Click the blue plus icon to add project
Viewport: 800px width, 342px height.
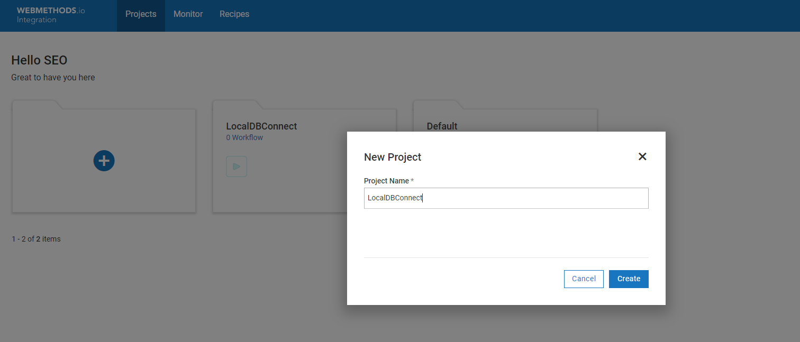(104, 161)
